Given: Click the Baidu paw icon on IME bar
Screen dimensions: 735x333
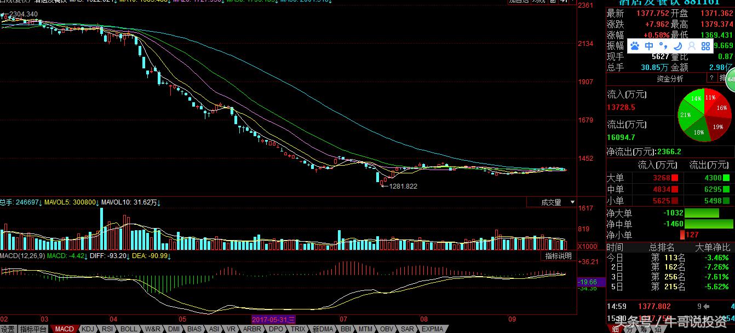Looking at the screenshot, I should [635, 46].
